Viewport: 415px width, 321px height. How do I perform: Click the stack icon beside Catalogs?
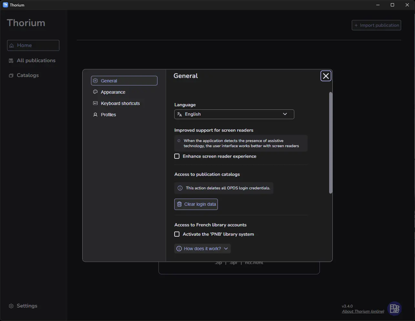(x=11, y=75)
